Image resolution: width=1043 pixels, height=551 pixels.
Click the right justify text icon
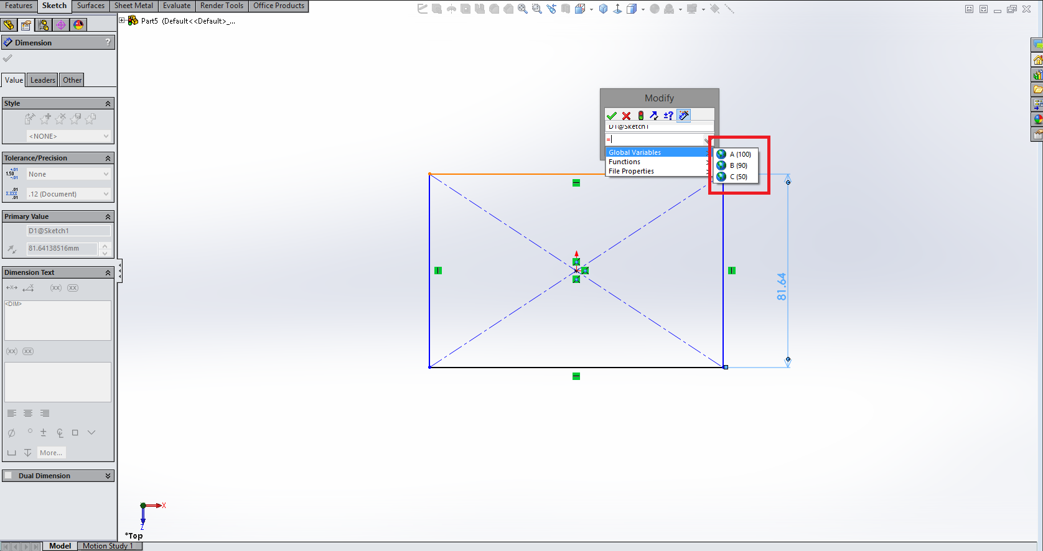tap(45, 414)
